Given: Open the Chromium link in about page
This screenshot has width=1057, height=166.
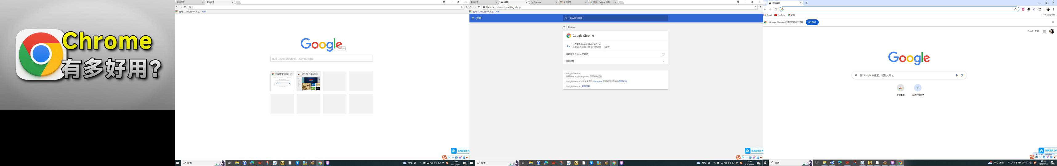Looking at the screenshot, I should point(597,81).
